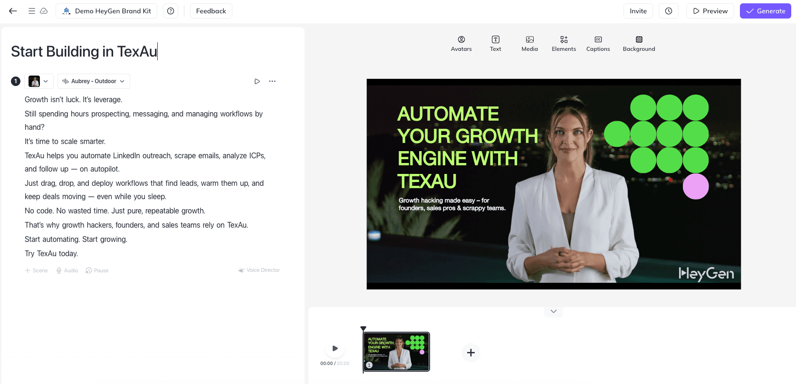Collapse the timeline with chevron
This screenshot has width=796, height=384.
(554, 311)
